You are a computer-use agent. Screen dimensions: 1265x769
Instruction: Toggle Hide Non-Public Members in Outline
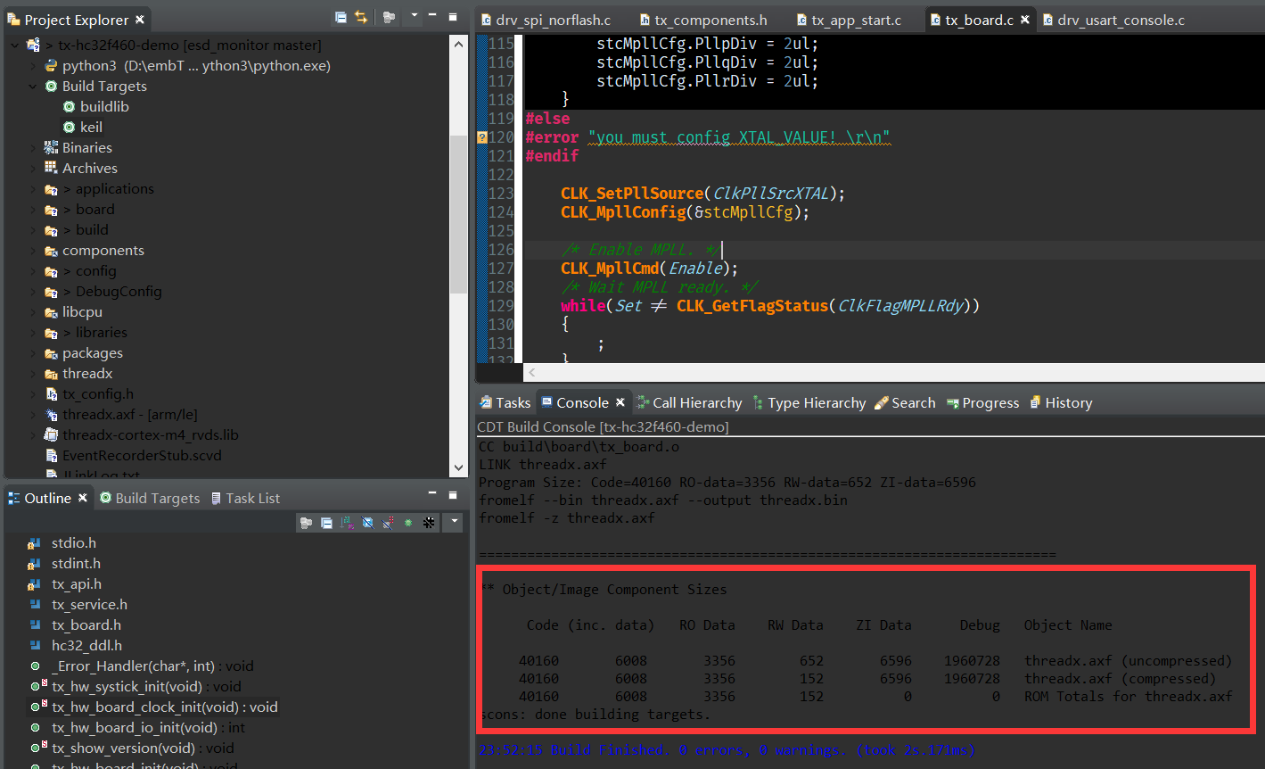tap(408, 523)
